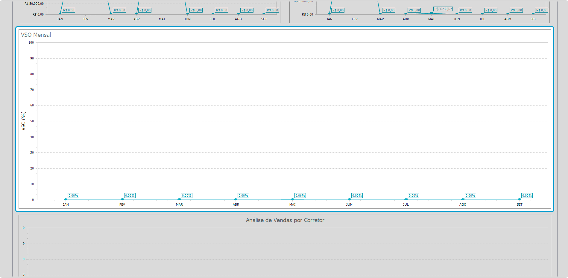Screen dimensions: 568x278
Task: Select the JUL data point in VSO Mensal
Action: 406,199
